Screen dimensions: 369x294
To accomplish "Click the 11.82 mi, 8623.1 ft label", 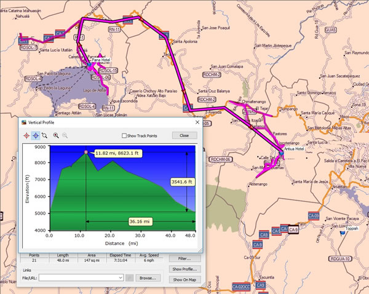I will [117, 153].
